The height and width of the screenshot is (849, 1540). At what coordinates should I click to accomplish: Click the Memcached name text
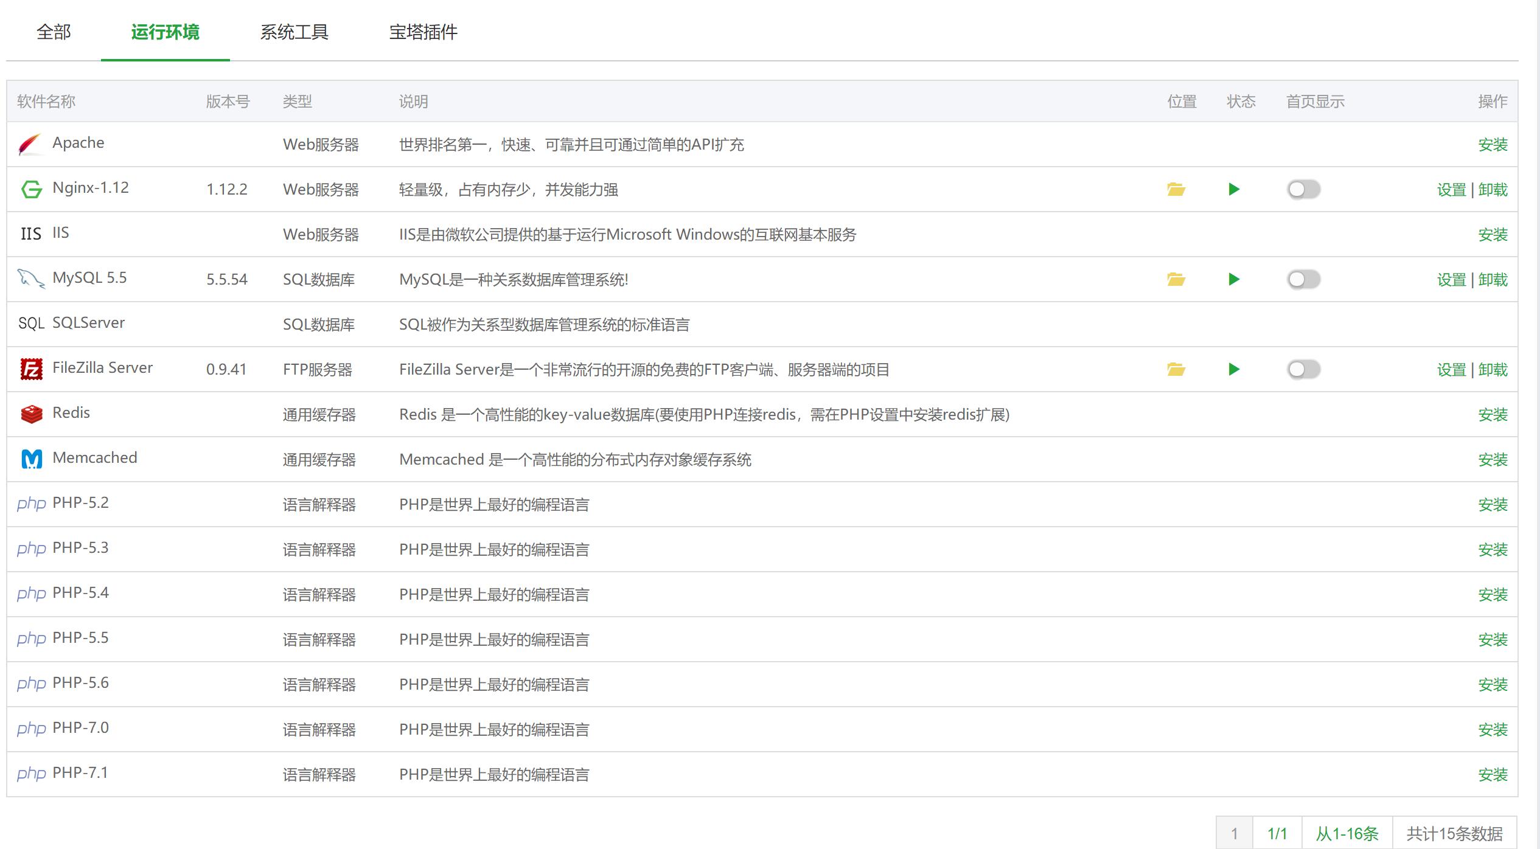pyautogui.click(x=95, y=458)
